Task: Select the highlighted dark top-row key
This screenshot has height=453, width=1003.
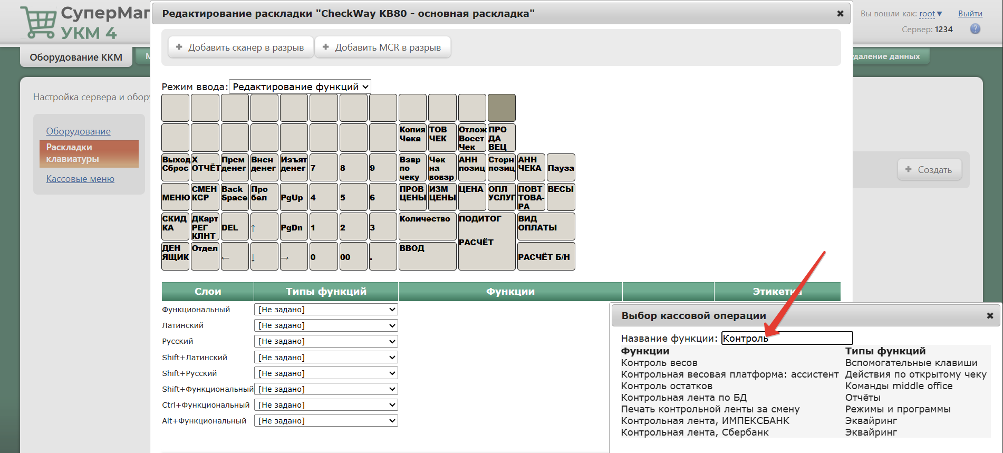Action: click(x=502, y=108)
